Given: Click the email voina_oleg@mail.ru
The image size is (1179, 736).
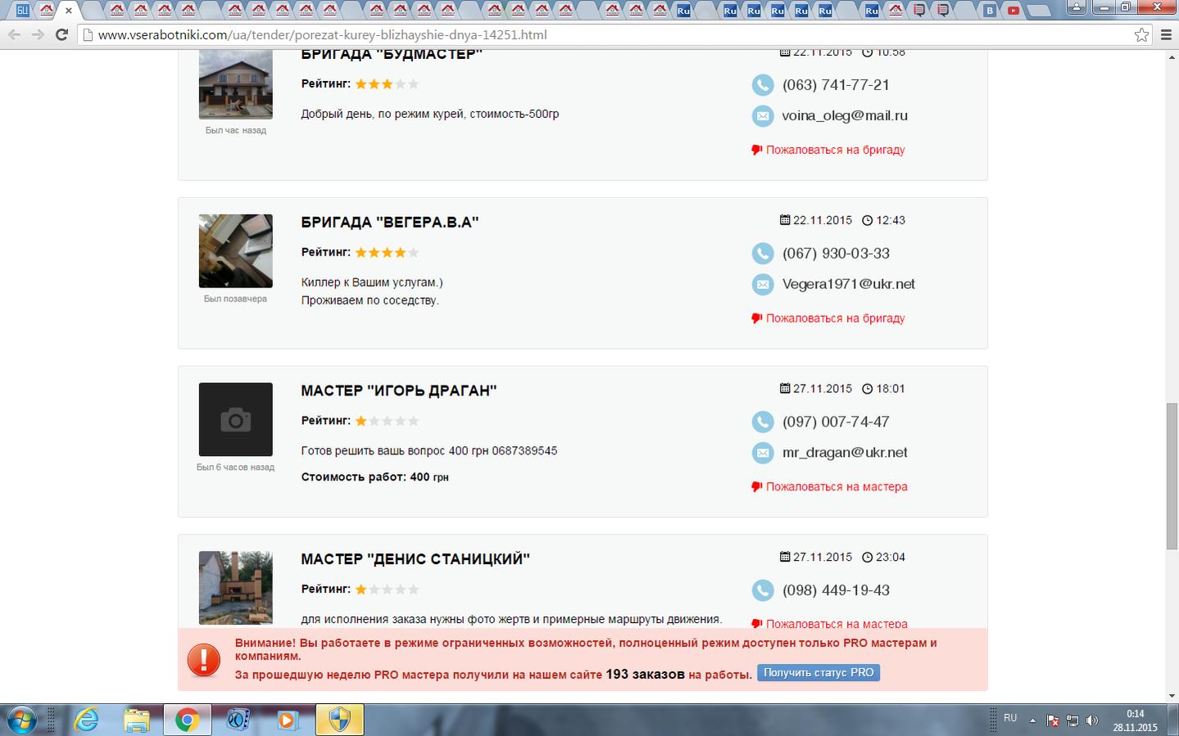Looking at the screenshot, I should tap(845, 115).
